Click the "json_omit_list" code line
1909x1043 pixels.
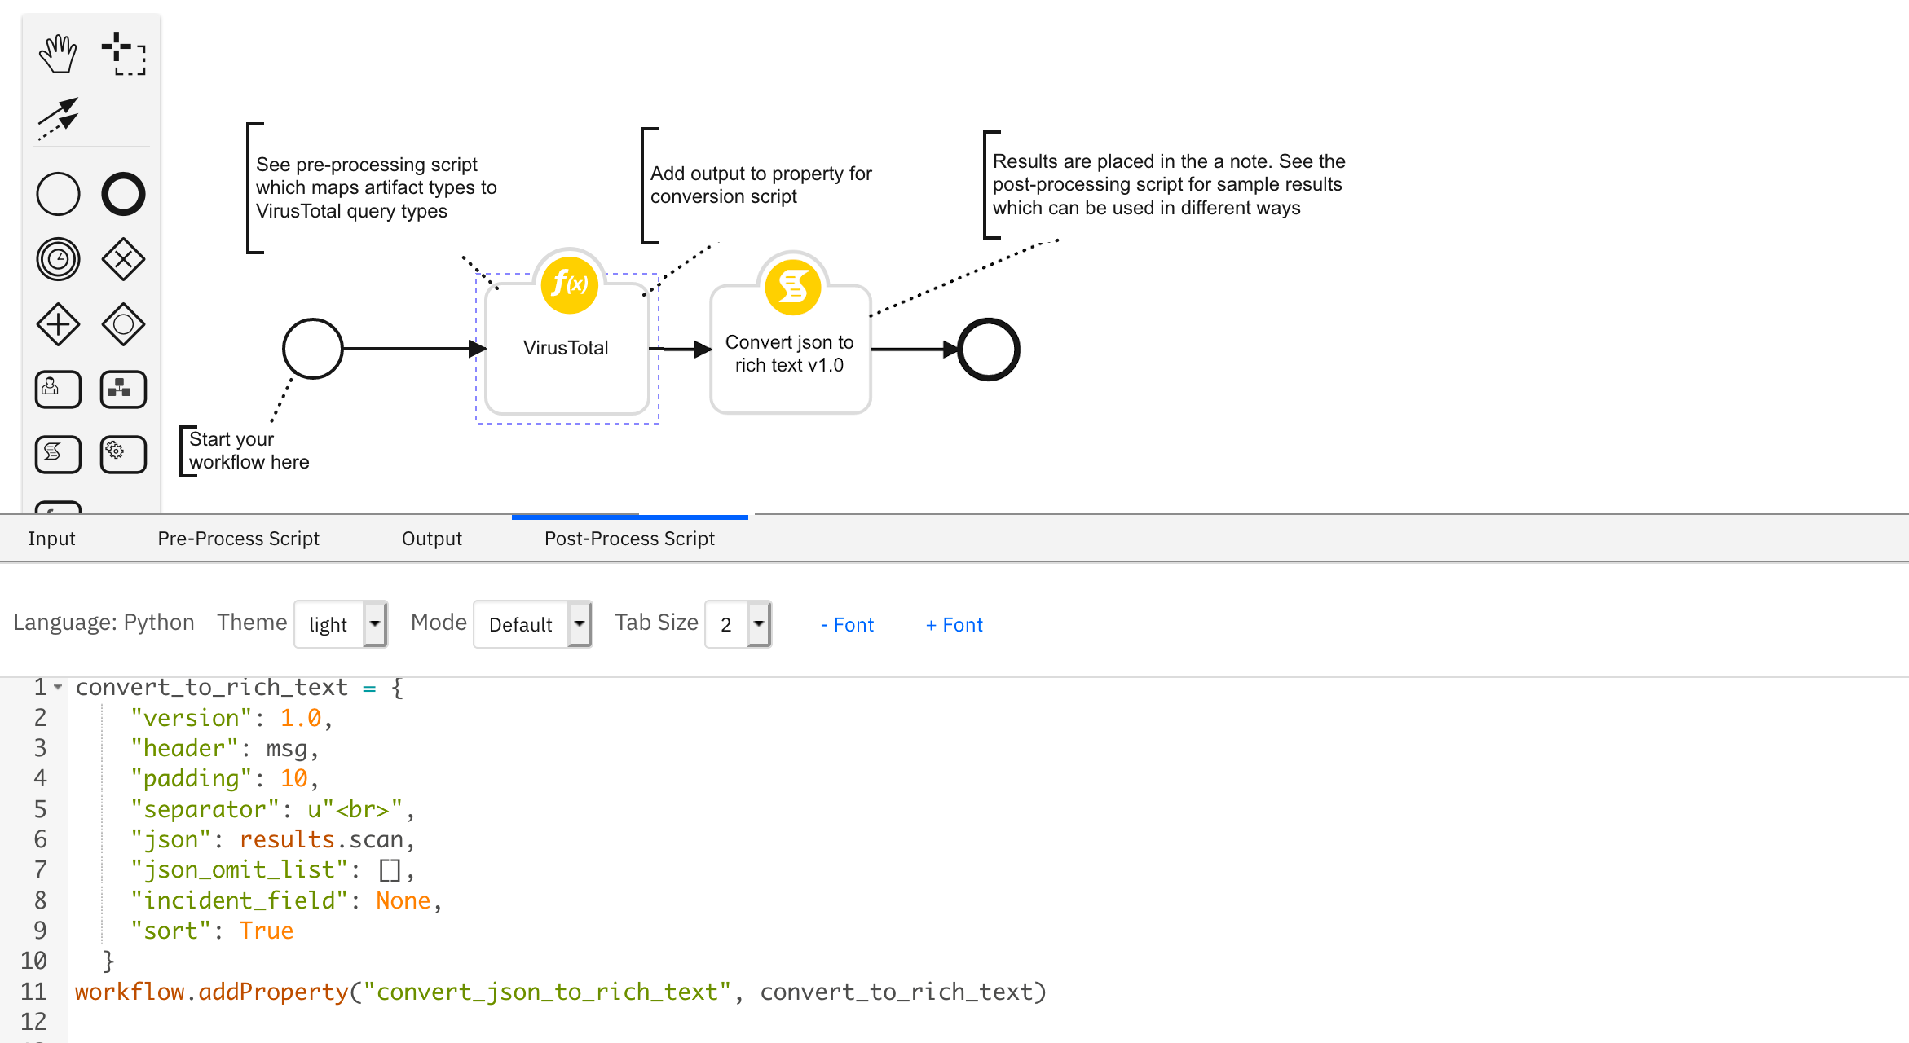click(x=273, y=869)
